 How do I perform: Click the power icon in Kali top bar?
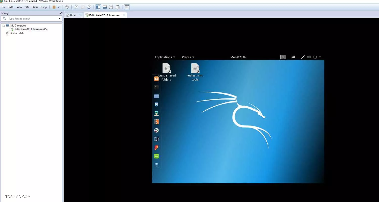(315, 57)
